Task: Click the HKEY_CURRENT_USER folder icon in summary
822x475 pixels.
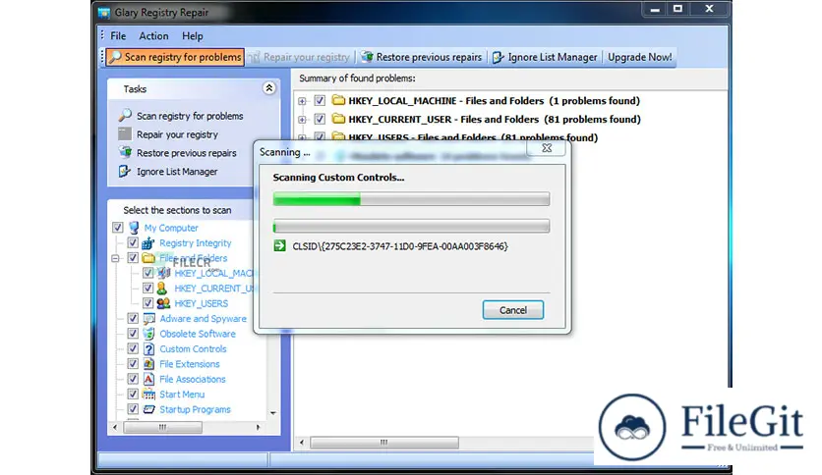Action: [338, 119]
